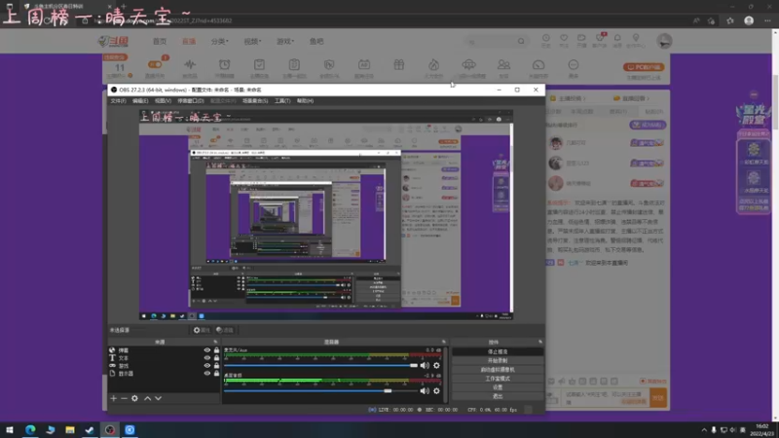The image size is (779, 438).
Task: Open Windows Start menu
Action: (x=10, y=430)
